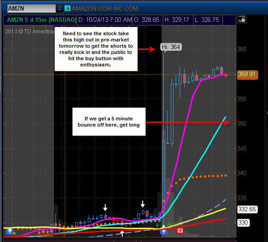Open the drawing tools hand icon
This screenshot has width=268, height=242.
tap(242, 19)
